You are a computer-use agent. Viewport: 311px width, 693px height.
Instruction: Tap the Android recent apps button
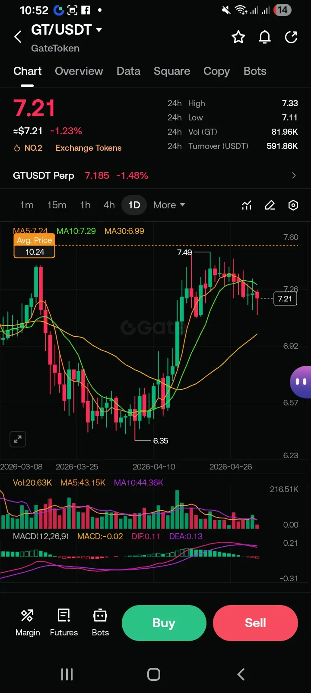point(67,674)
